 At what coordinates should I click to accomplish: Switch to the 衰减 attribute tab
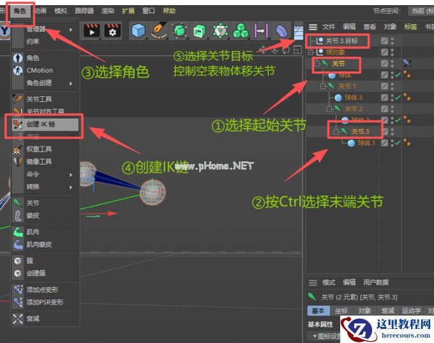[x=387, y=311]
